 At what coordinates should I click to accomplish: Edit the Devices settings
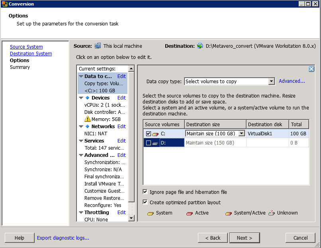(x=121, y=98)
